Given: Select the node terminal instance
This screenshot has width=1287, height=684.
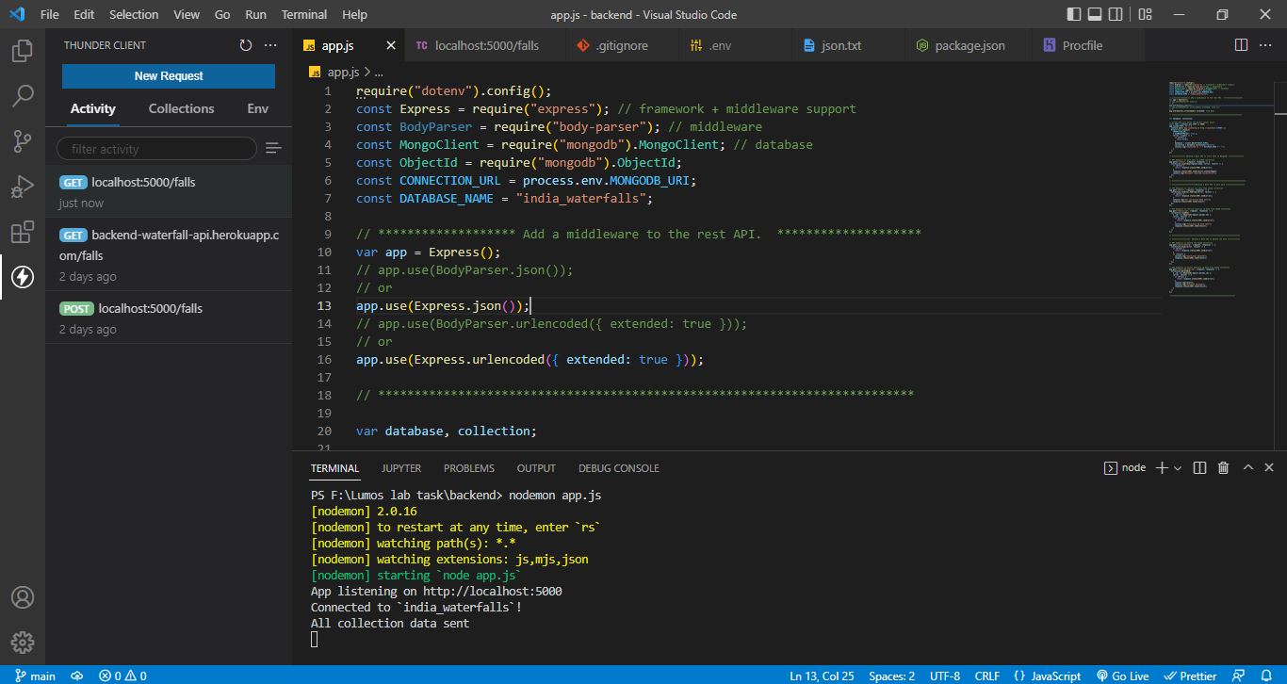Looking at the screenshot, I should click(x=1125, y=467).
